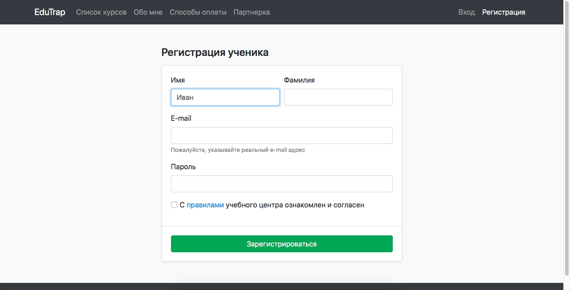The height and width of the screenshot is (290, 570).
Task: Focus the E-mail input field
Action: (281, 135)
